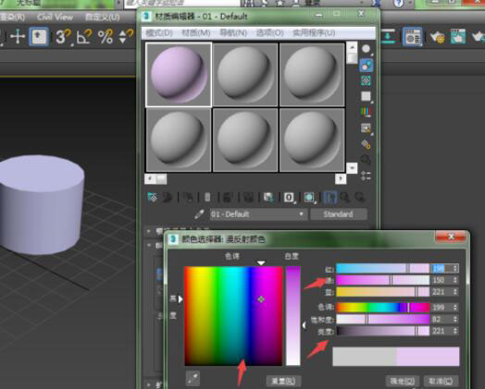Click the hue/blackness color field
The height and width of the screenshot is (389, 485).
(x=233, y=316)
